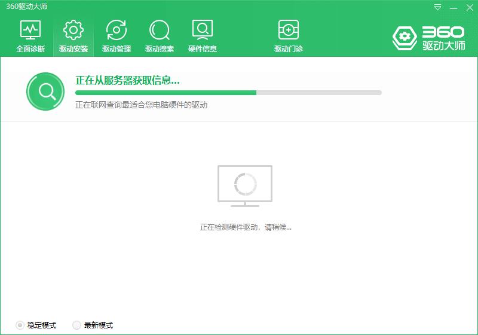Select the 驱动安装 gear icon
Viewport: 478px width, 335px height.
point(73,30)
